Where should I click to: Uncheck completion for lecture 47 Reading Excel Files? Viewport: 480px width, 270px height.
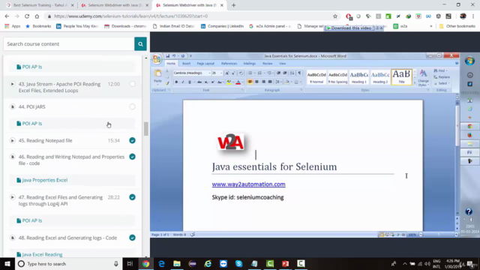pos(132,197)
